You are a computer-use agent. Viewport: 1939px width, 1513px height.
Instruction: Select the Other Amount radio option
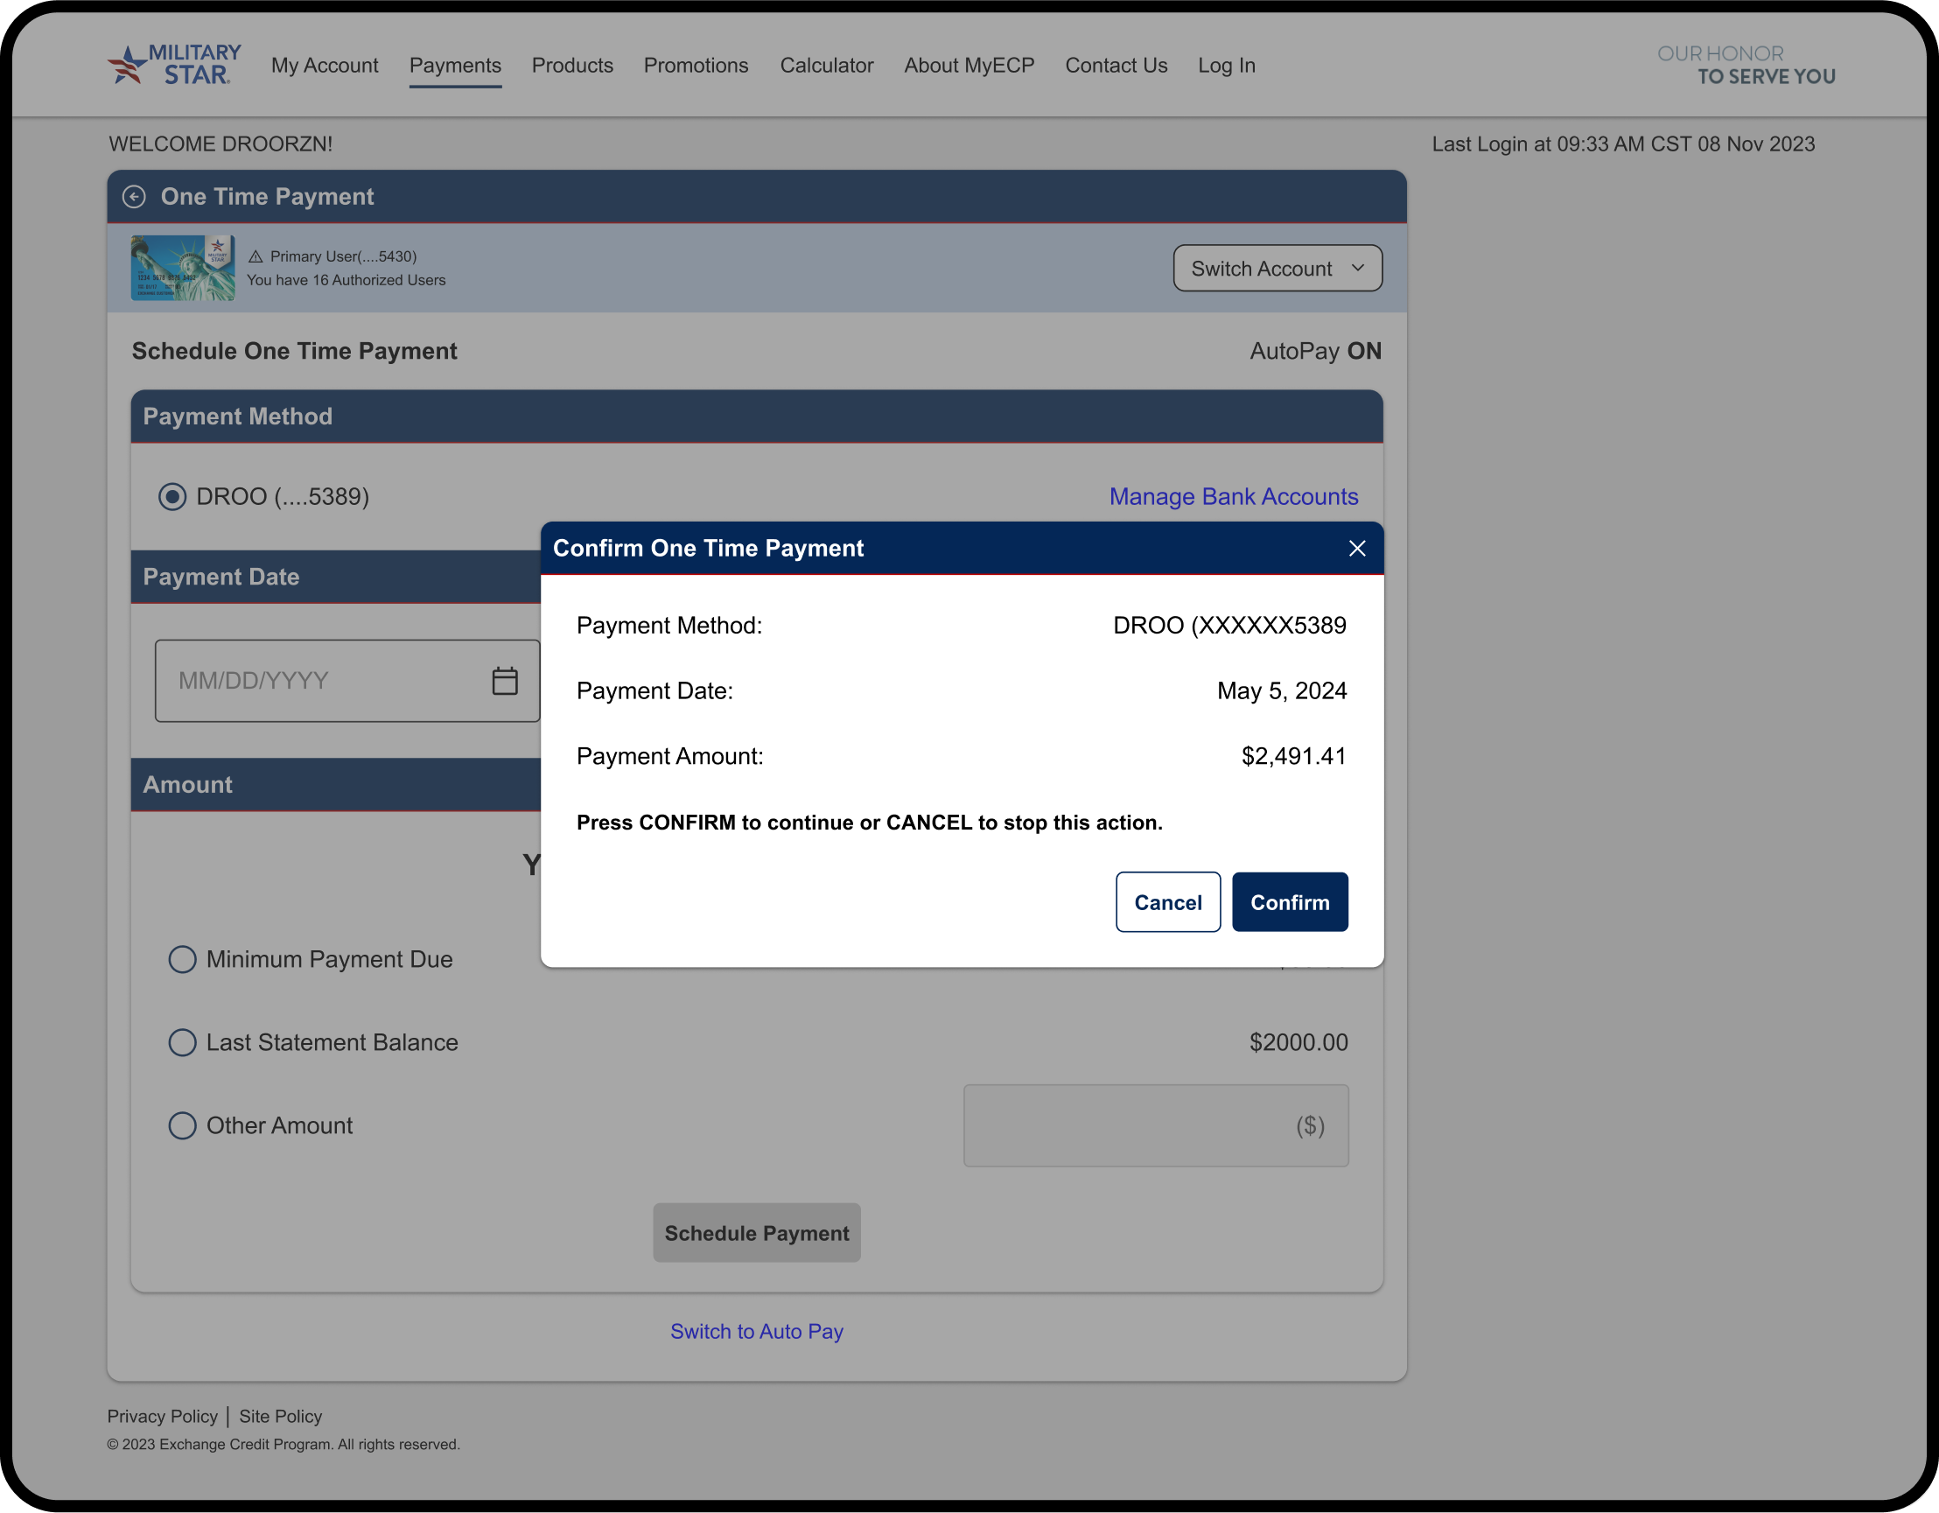coord(182,1125)
